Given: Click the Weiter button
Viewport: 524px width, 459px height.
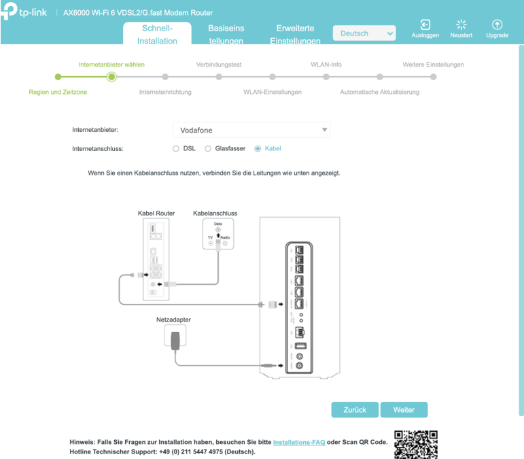Looking at the screenshot, I should pos(404,410).
